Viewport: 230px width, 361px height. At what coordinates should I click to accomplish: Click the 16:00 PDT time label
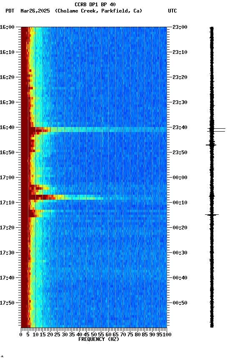click(7, 27)
